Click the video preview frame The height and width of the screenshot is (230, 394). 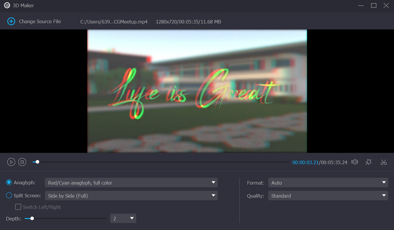pos(197,91)
